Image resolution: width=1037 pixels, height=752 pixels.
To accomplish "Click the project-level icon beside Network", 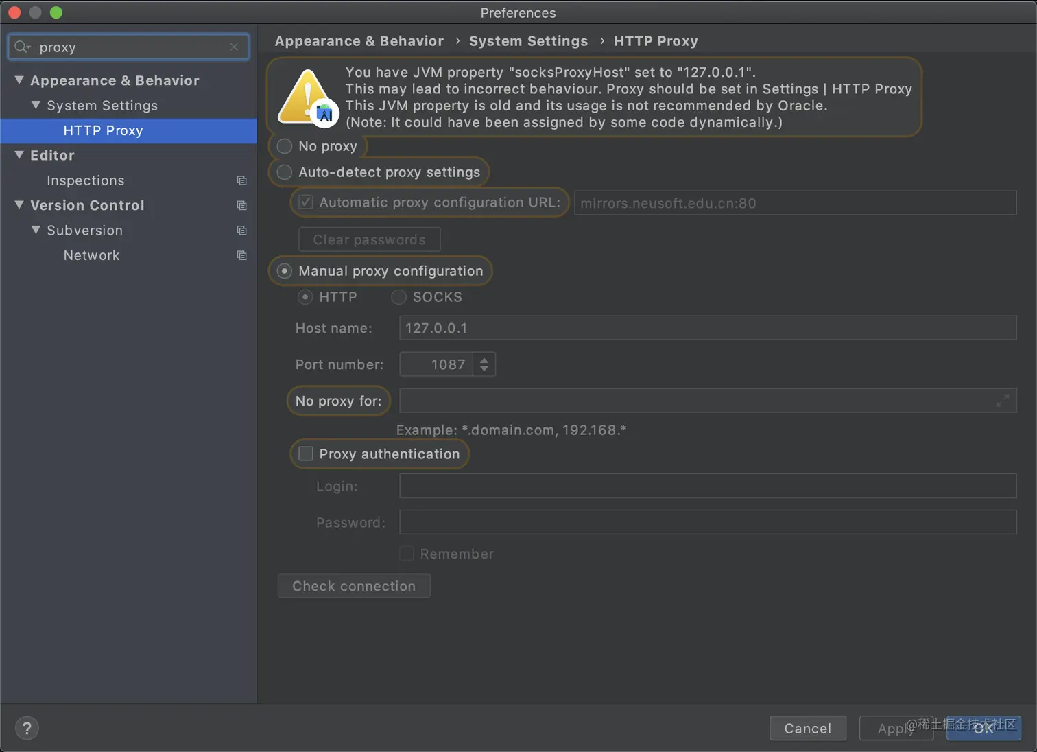I will point(241,255).
